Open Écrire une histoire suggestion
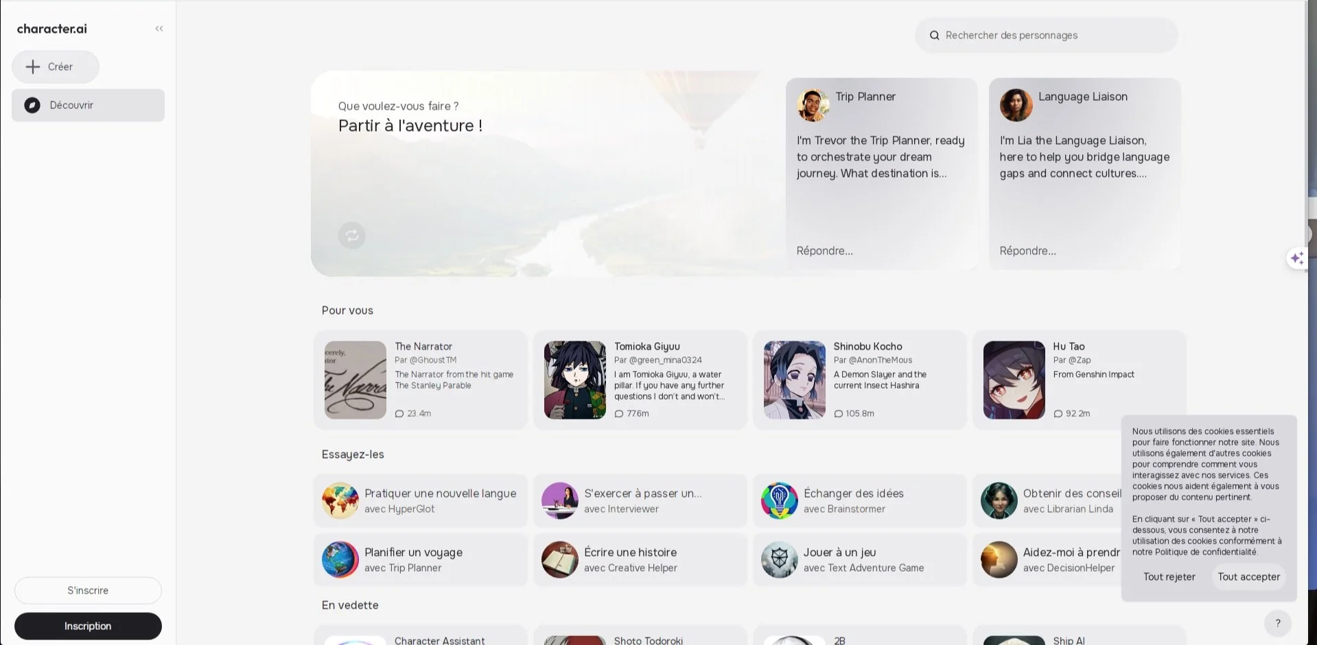This screenshot has width=1317, height=645. point(640,559)
